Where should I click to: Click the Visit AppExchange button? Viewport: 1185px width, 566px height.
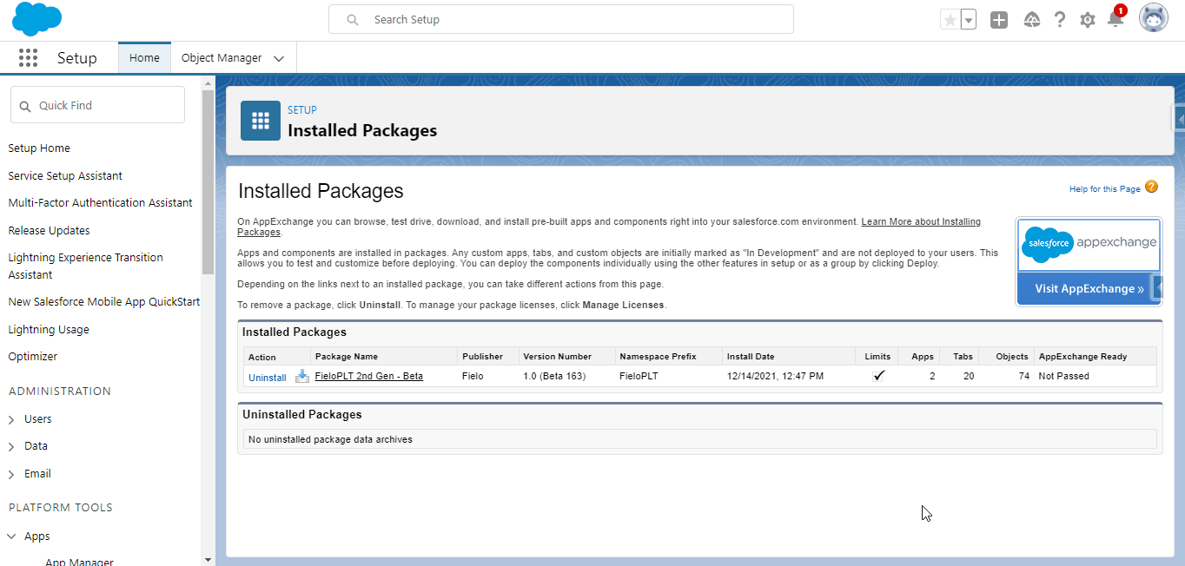click(1089, 288)
